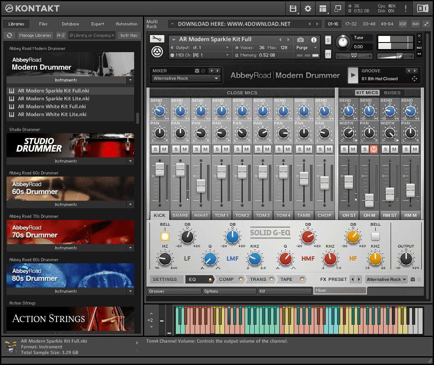The width and height of the screenshot is (434, 365).
Task: Play the 01 8th Hat Closed groove
Action: (352, 75)
